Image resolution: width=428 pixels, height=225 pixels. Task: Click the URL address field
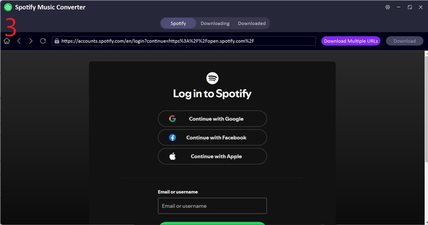[x=184, y=41]
